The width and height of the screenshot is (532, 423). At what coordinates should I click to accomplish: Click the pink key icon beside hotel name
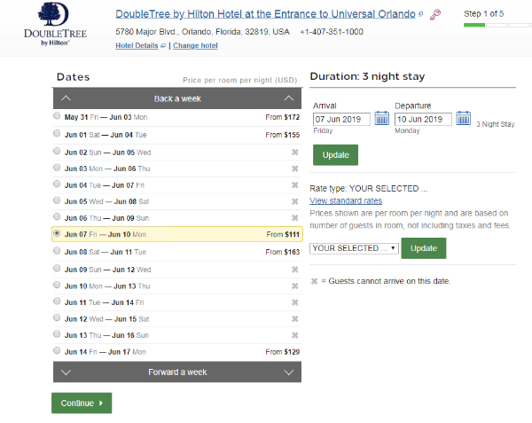click(435, 14)
